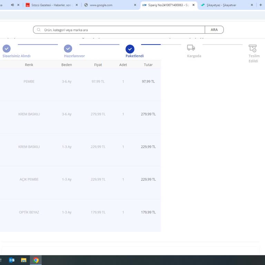Click the Paketlendi checkmark icon
265x265 pixels.
pyautogui.click(x=130, y=49)
